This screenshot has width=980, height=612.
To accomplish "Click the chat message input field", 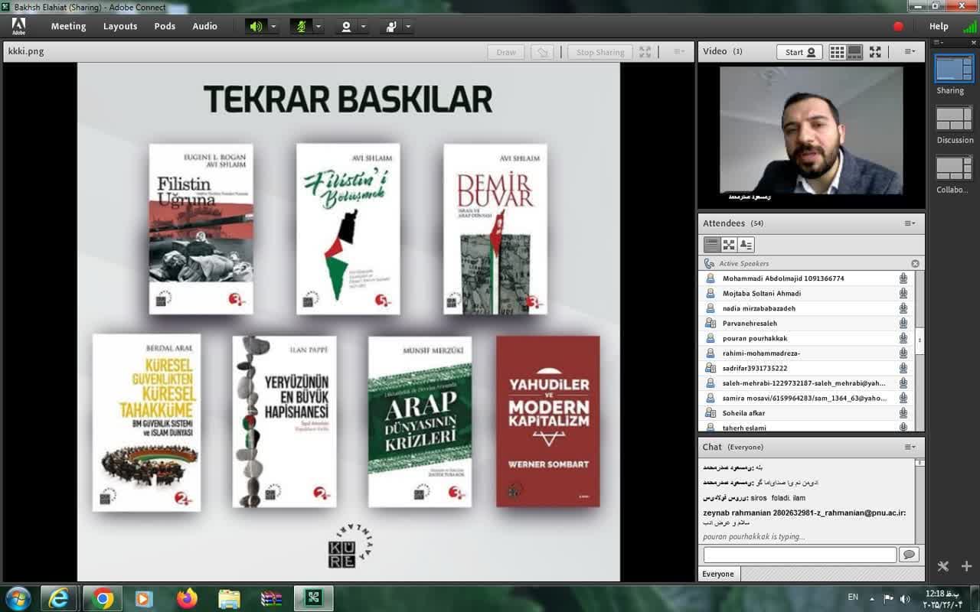I will [x=799, y=555].
